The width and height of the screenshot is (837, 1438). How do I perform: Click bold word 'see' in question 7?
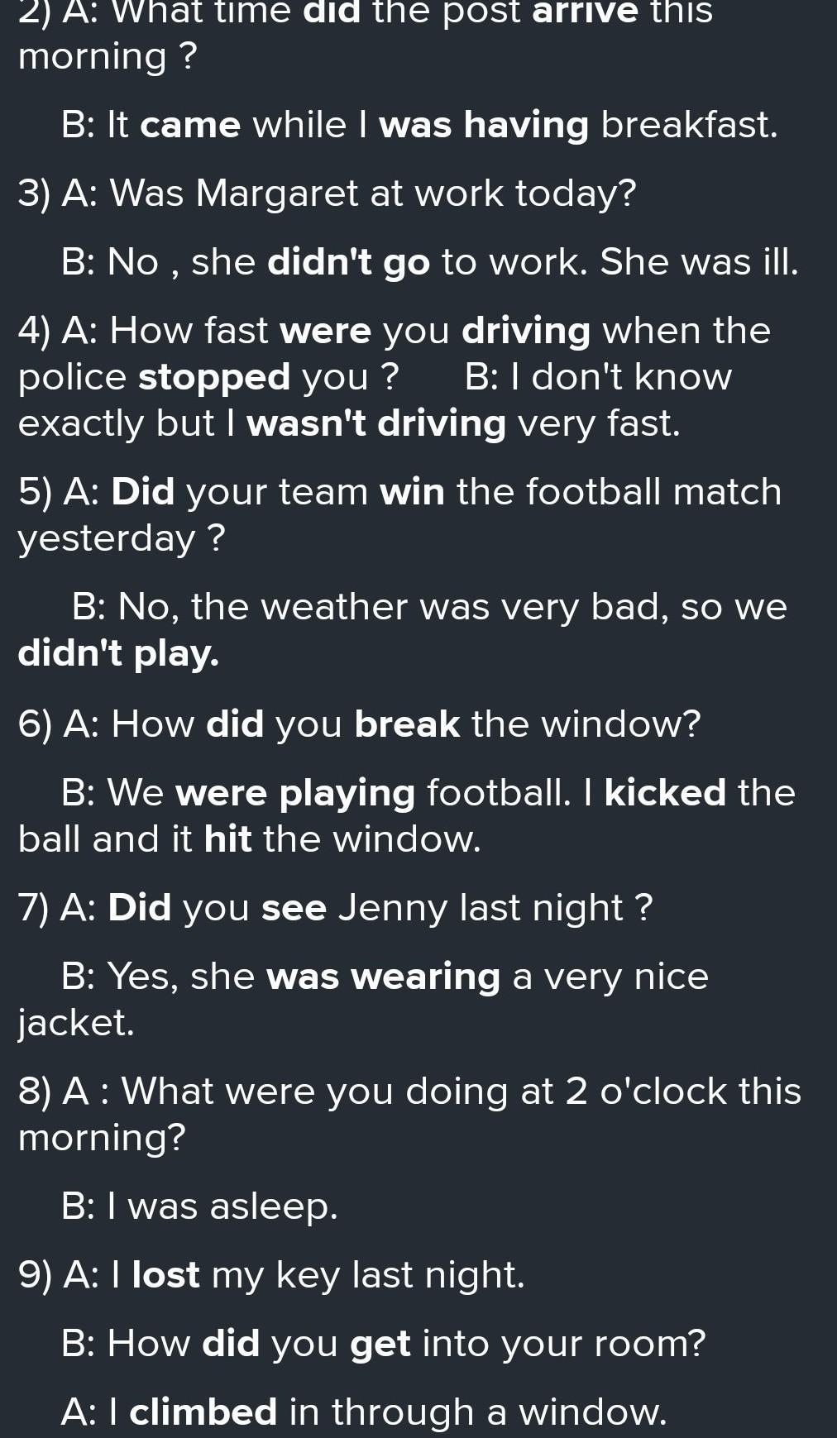(294, 908)
